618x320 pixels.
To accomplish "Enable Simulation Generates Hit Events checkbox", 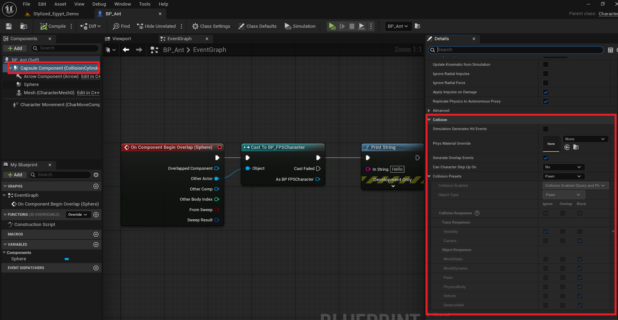I will [x=546, y=129].
